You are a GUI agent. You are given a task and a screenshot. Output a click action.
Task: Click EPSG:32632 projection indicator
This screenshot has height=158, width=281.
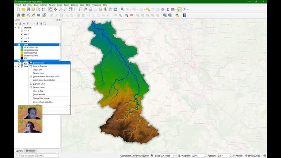pos(253,156)
